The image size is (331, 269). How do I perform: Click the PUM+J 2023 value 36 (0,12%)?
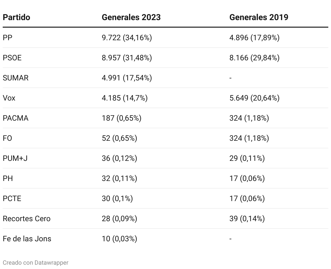coord(119,158)
